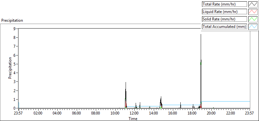
Task: Click the Precipitation chart caption above plot
Action: point(12,20)
